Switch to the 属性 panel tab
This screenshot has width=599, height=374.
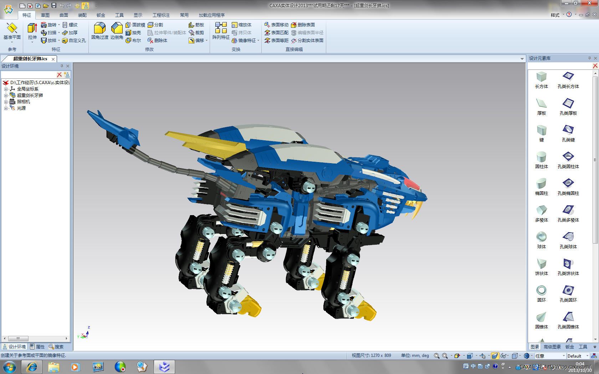[37, 347]
